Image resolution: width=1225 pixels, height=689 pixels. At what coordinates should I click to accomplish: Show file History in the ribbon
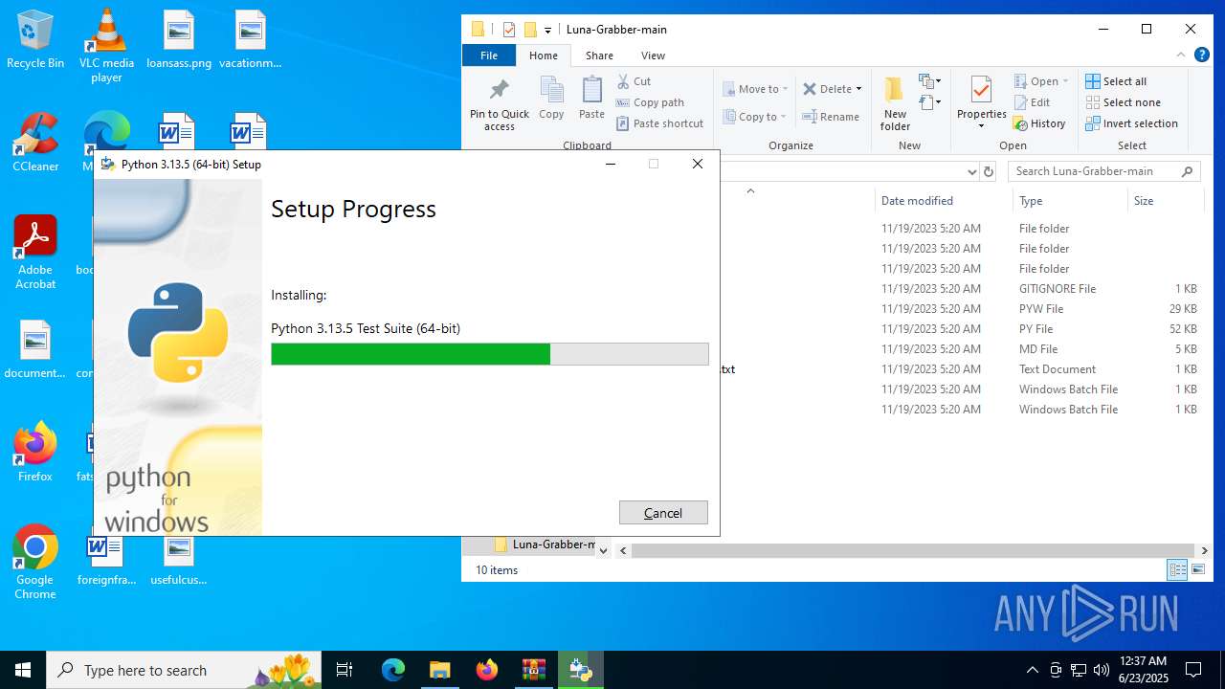[x=1039, y=123]
